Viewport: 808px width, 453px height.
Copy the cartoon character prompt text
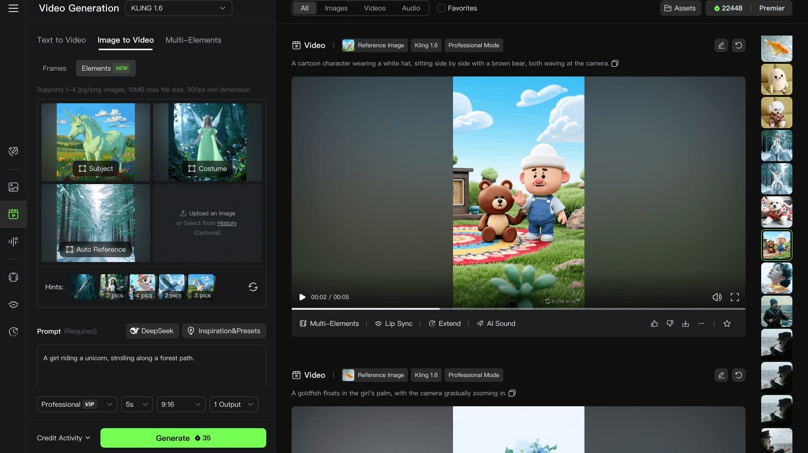[x=615, y=63]
